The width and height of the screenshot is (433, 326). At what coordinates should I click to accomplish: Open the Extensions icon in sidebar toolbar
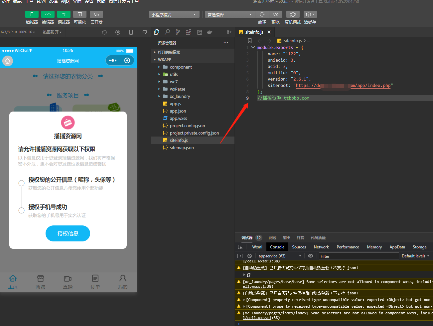(x=189, y=32)
